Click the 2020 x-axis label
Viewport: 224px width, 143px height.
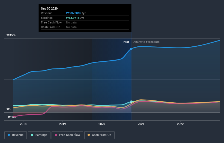click(x=102, y=124)
